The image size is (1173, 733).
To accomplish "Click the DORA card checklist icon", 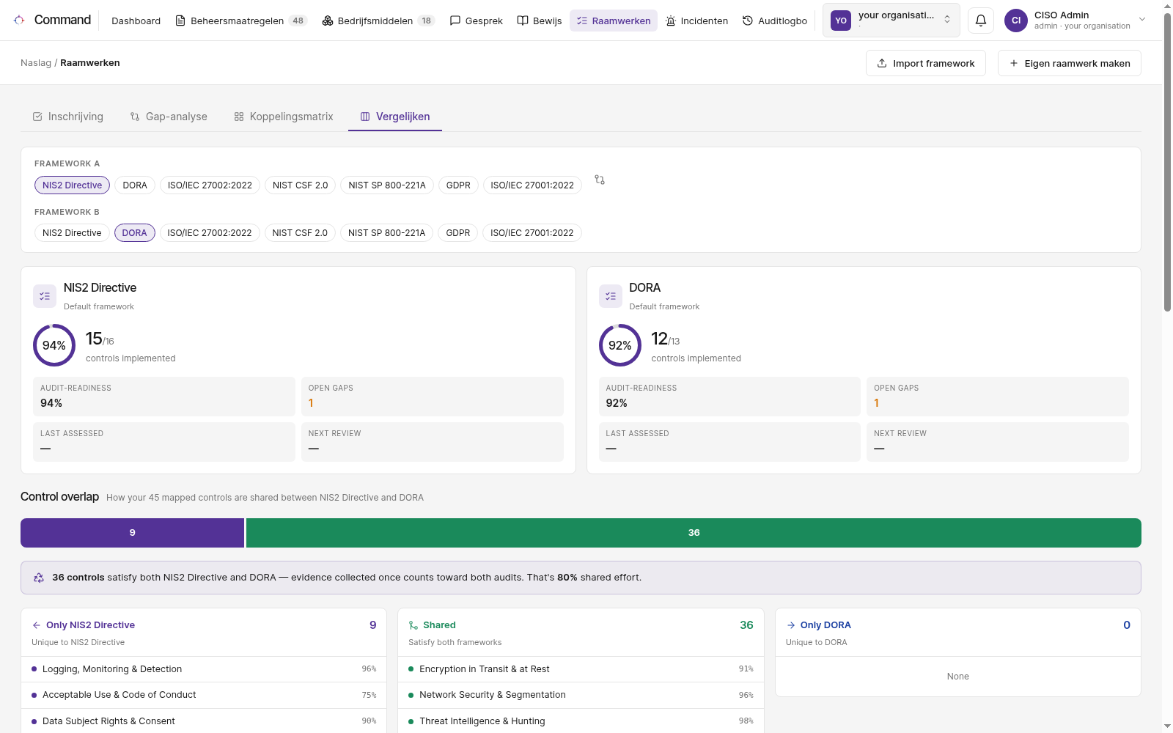I will [611, 296].
